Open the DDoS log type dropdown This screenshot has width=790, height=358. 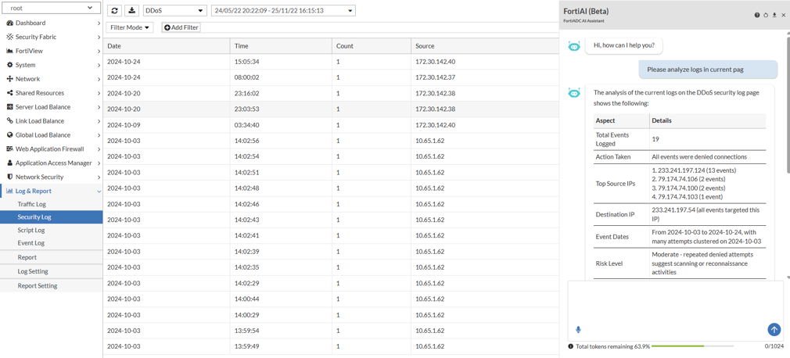[x=175, y=11]
